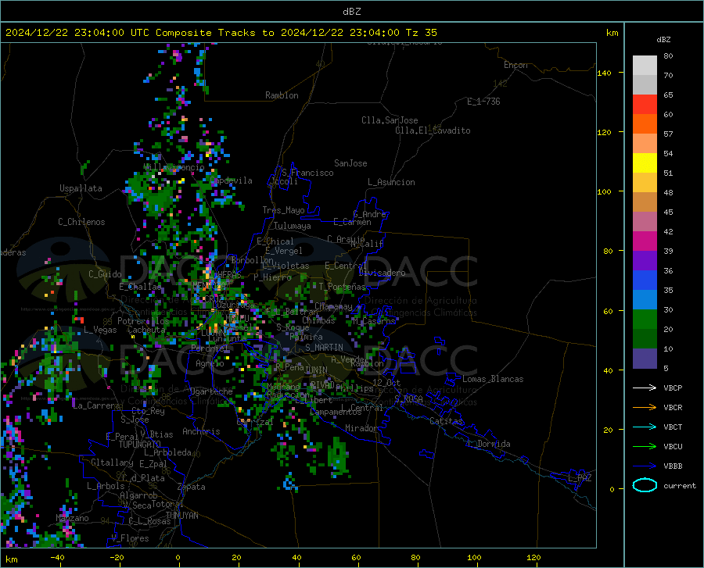This screenshot has height=568, width=704.
Task: Click the 'Clla.SanJose' map label
Action: point(390,120)
